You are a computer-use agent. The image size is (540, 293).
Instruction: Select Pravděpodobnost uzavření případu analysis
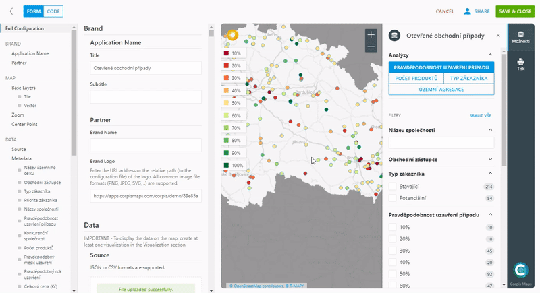(441, 67)
